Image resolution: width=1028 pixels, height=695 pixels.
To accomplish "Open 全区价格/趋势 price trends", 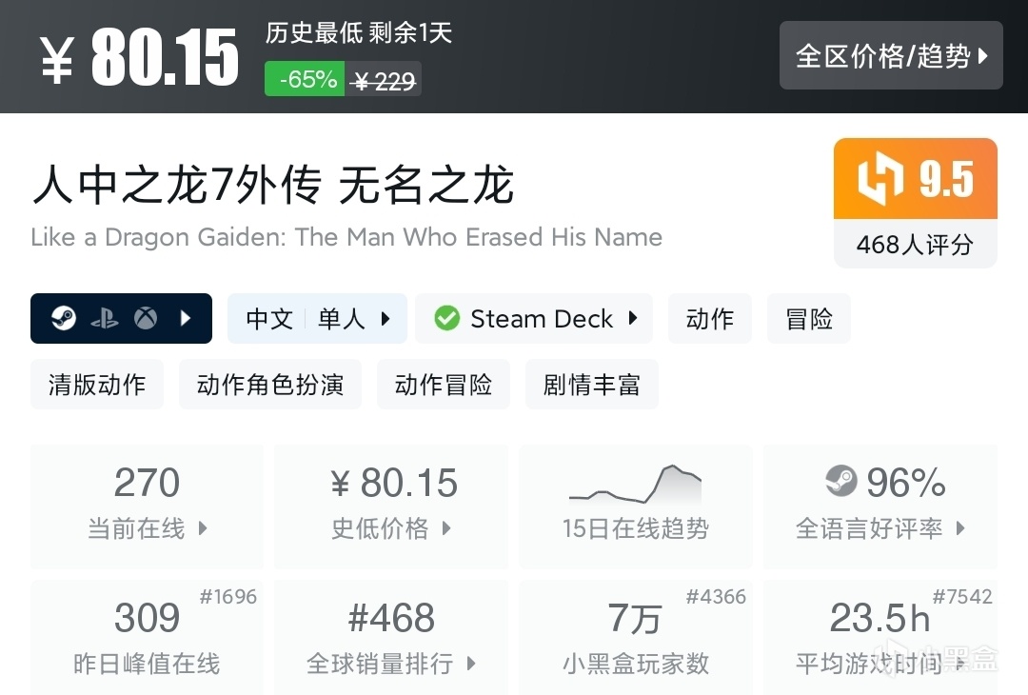I will tap(891, 56).
